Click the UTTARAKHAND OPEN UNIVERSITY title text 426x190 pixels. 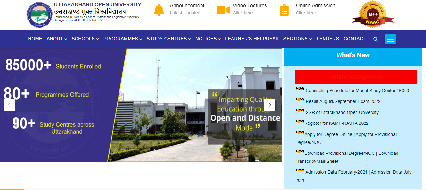[x=98, y=4]
